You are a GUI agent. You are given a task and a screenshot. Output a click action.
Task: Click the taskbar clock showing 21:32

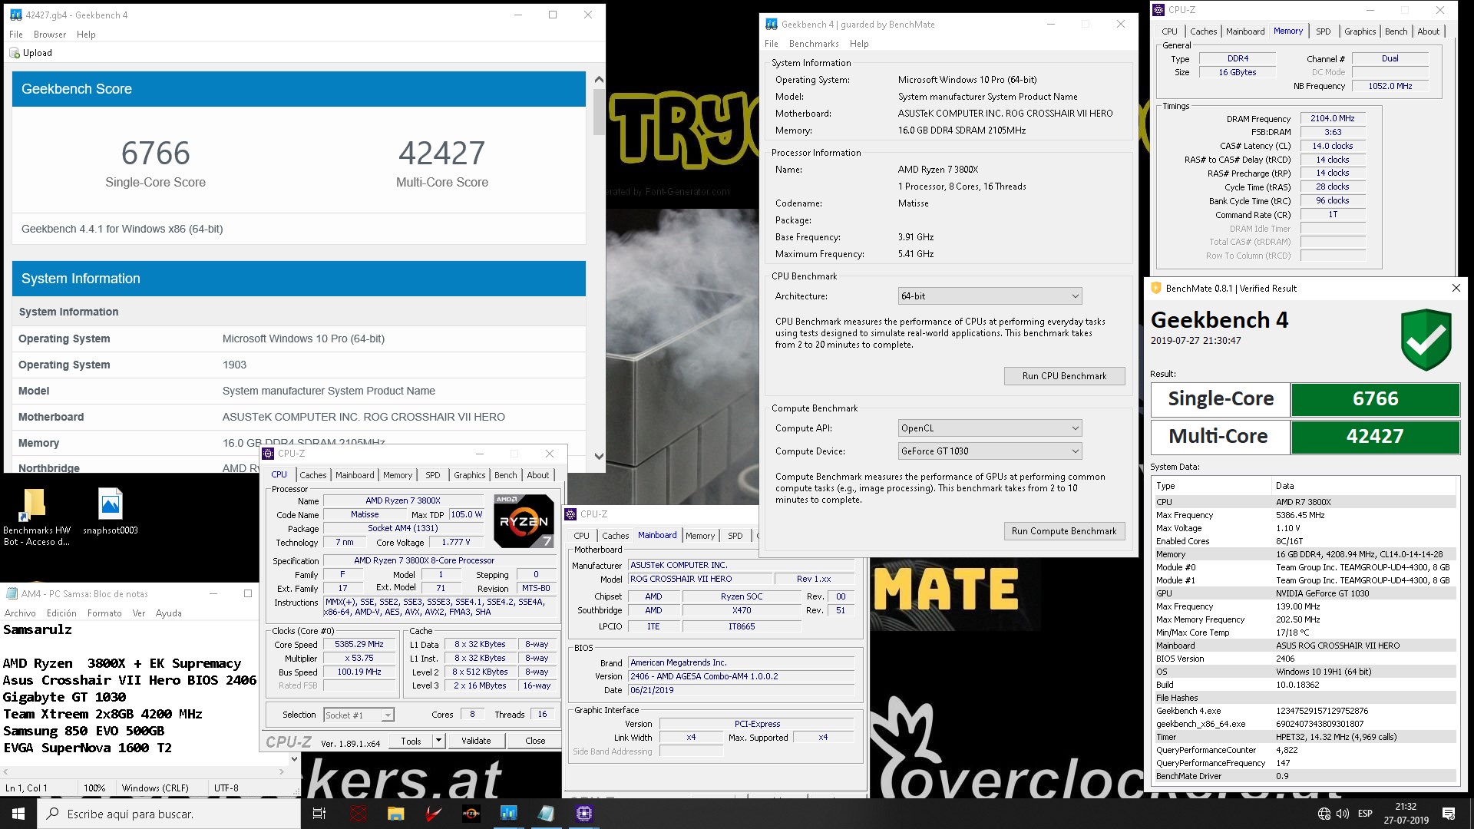pyautogui.click(x=1406, y=814)
